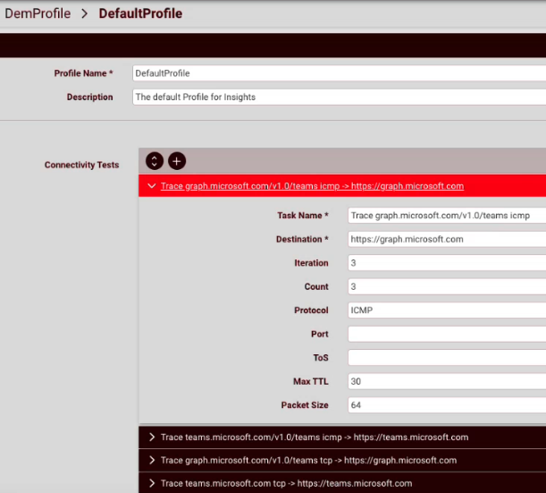Expand Trace graph.microsoft.com/v1.0/teams tcp row

click(153, 461)
